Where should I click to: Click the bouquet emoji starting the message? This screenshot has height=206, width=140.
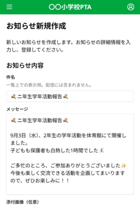coord(13,120)
